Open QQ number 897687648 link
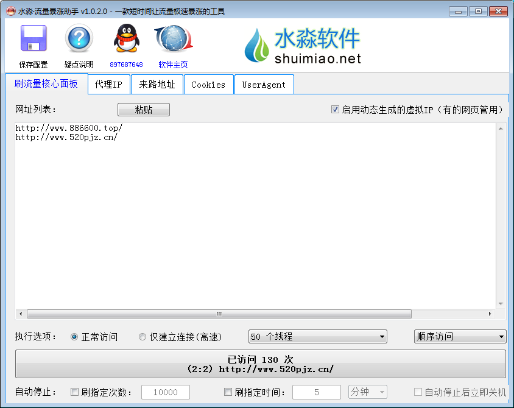 pos(126,65)
